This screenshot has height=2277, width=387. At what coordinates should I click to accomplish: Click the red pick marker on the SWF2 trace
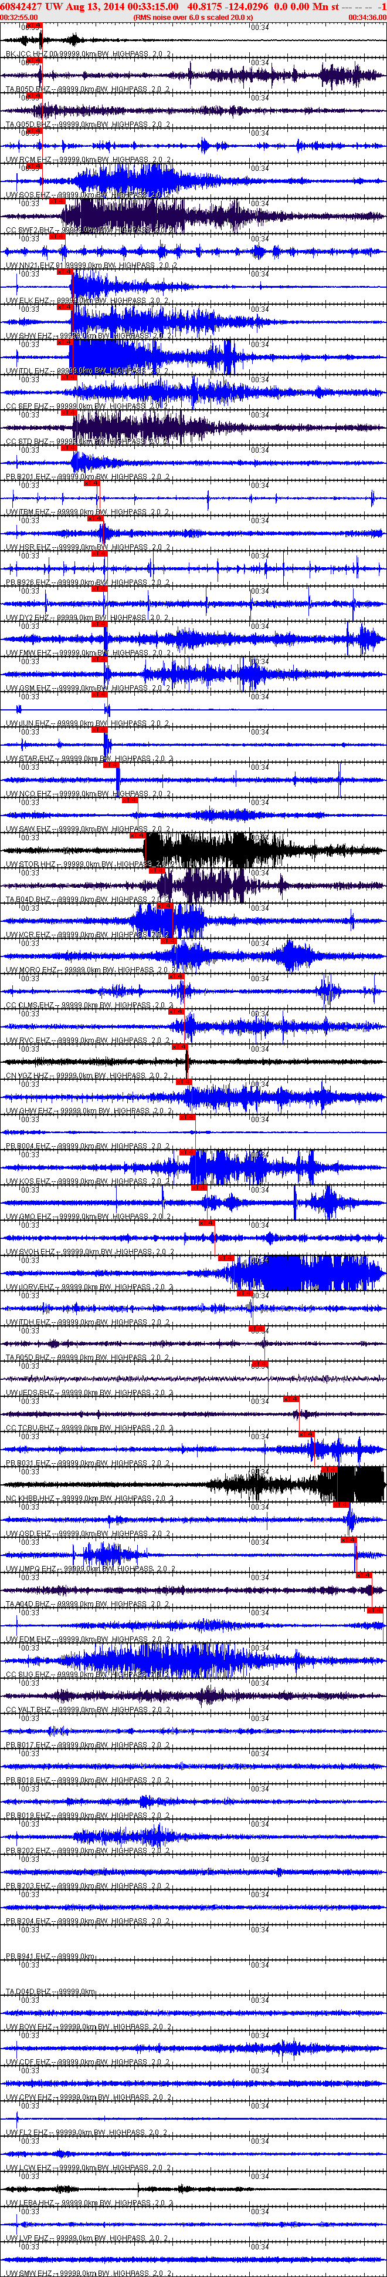(x=56, y=201)
